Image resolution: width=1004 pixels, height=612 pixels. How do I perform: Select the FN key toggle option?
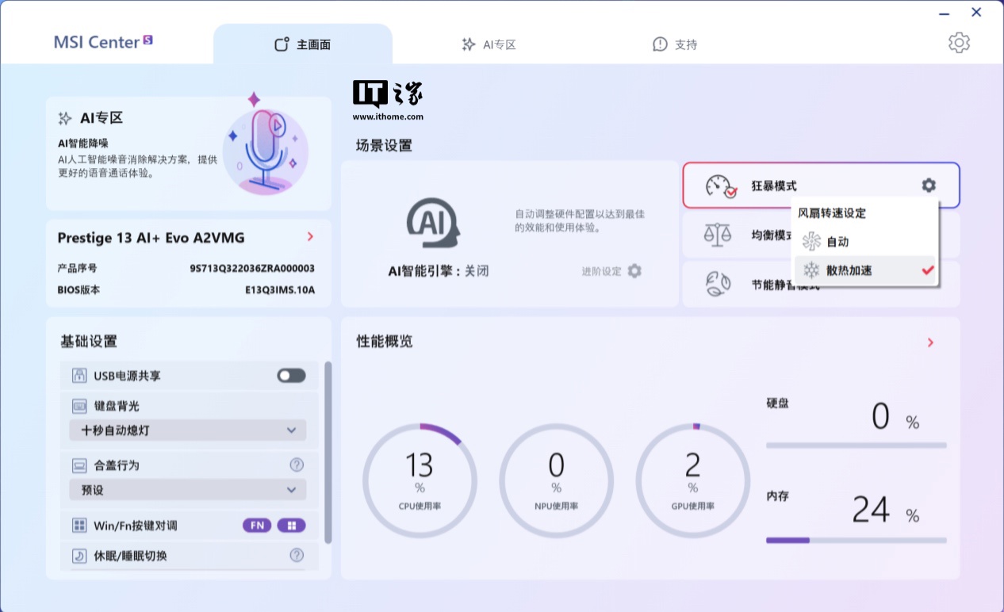(257, 526)
